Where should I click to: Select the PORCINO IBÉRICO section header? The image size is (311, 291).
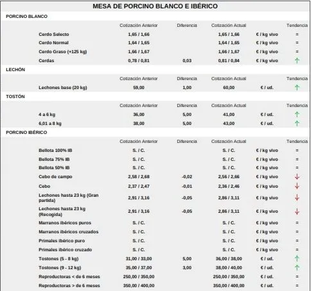tap(26, 133)
